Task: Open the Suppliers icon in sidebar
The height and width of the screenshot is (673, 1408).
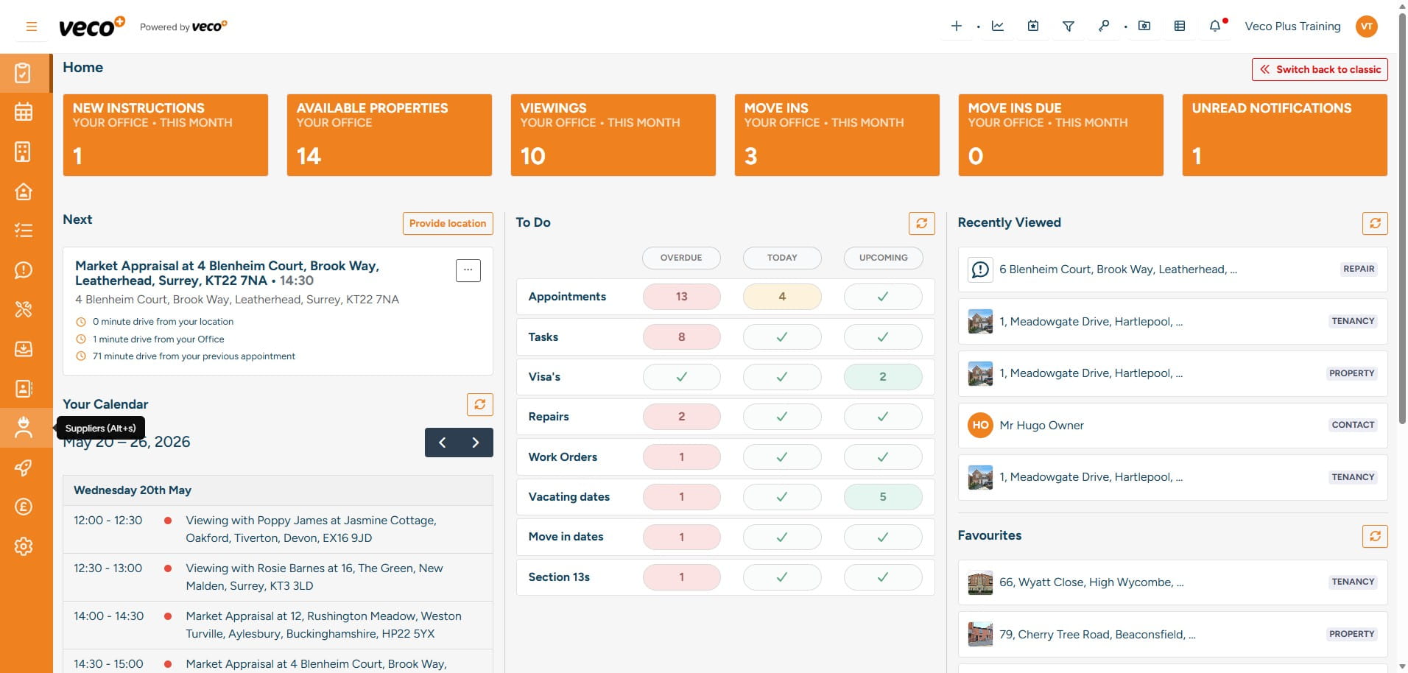Action: point(24,428)
